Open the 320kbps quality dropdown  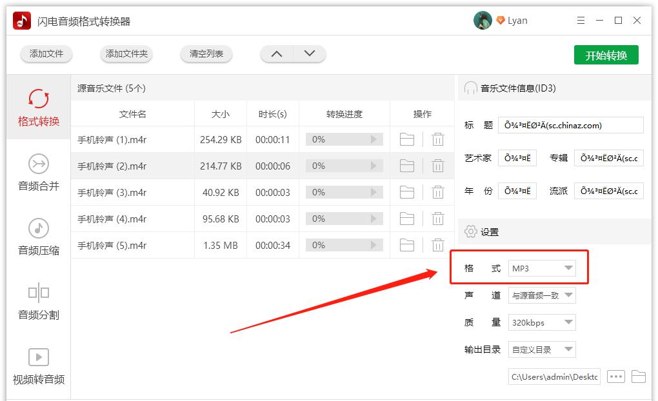542,322
